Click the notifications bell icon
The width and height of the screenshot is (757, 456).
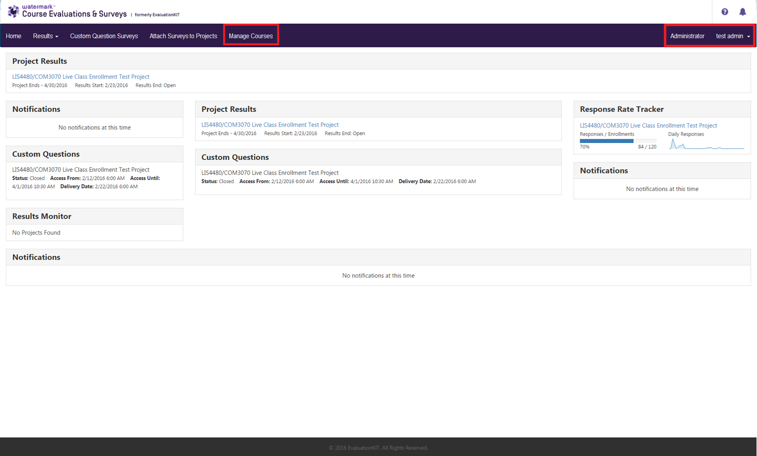pos(742,12)
